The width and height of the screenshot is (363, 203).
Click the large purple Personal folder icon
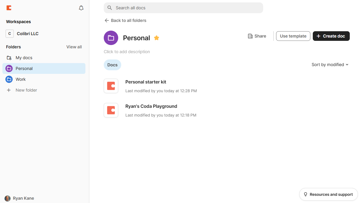pyautogui.click(x=111, y=38)
